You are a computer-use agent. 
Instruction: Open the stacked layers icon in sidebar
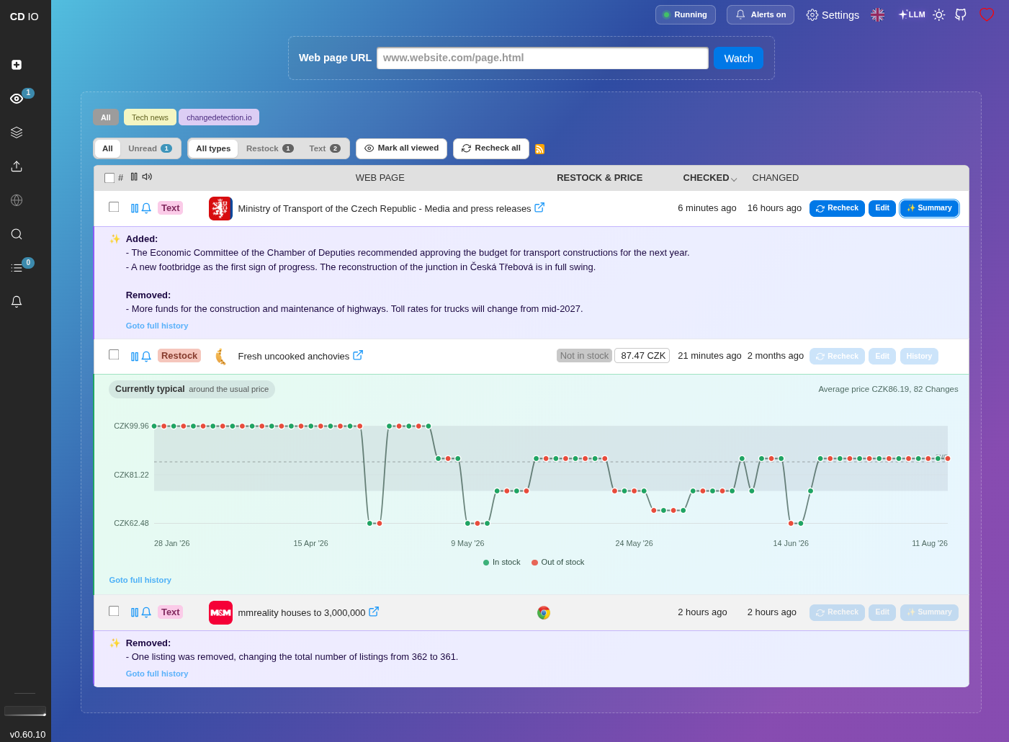coord(17,133)
